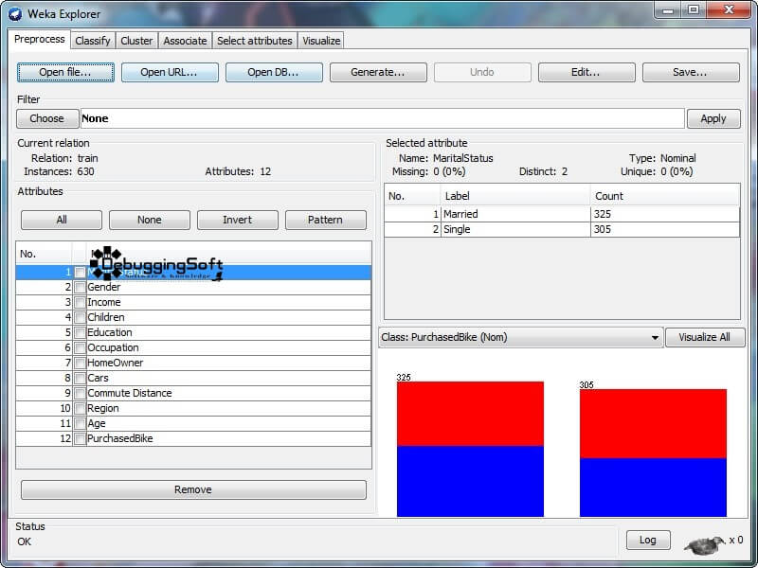Select the Income attribute name in list
This screenshot has height=568, width=758.
tap(104, 302)
